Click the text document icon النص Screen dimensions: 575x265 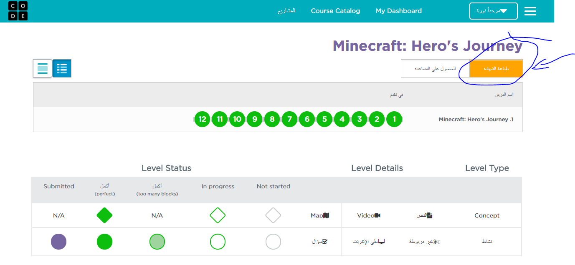430,215
